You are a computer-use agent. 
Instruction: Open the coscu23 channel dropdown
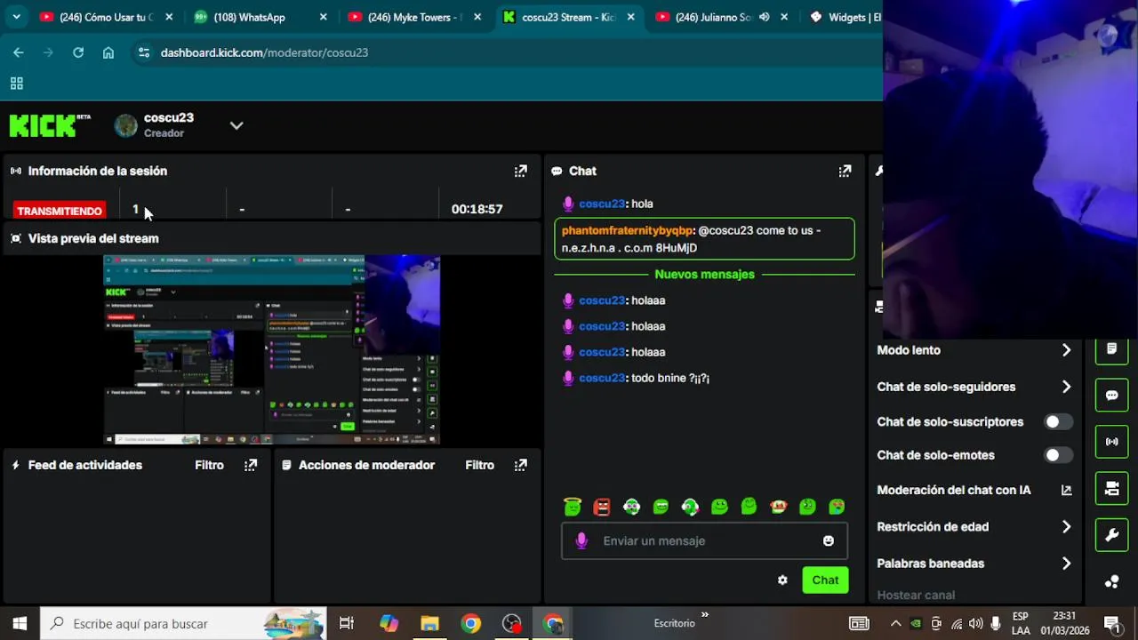(x=236, y=125)
